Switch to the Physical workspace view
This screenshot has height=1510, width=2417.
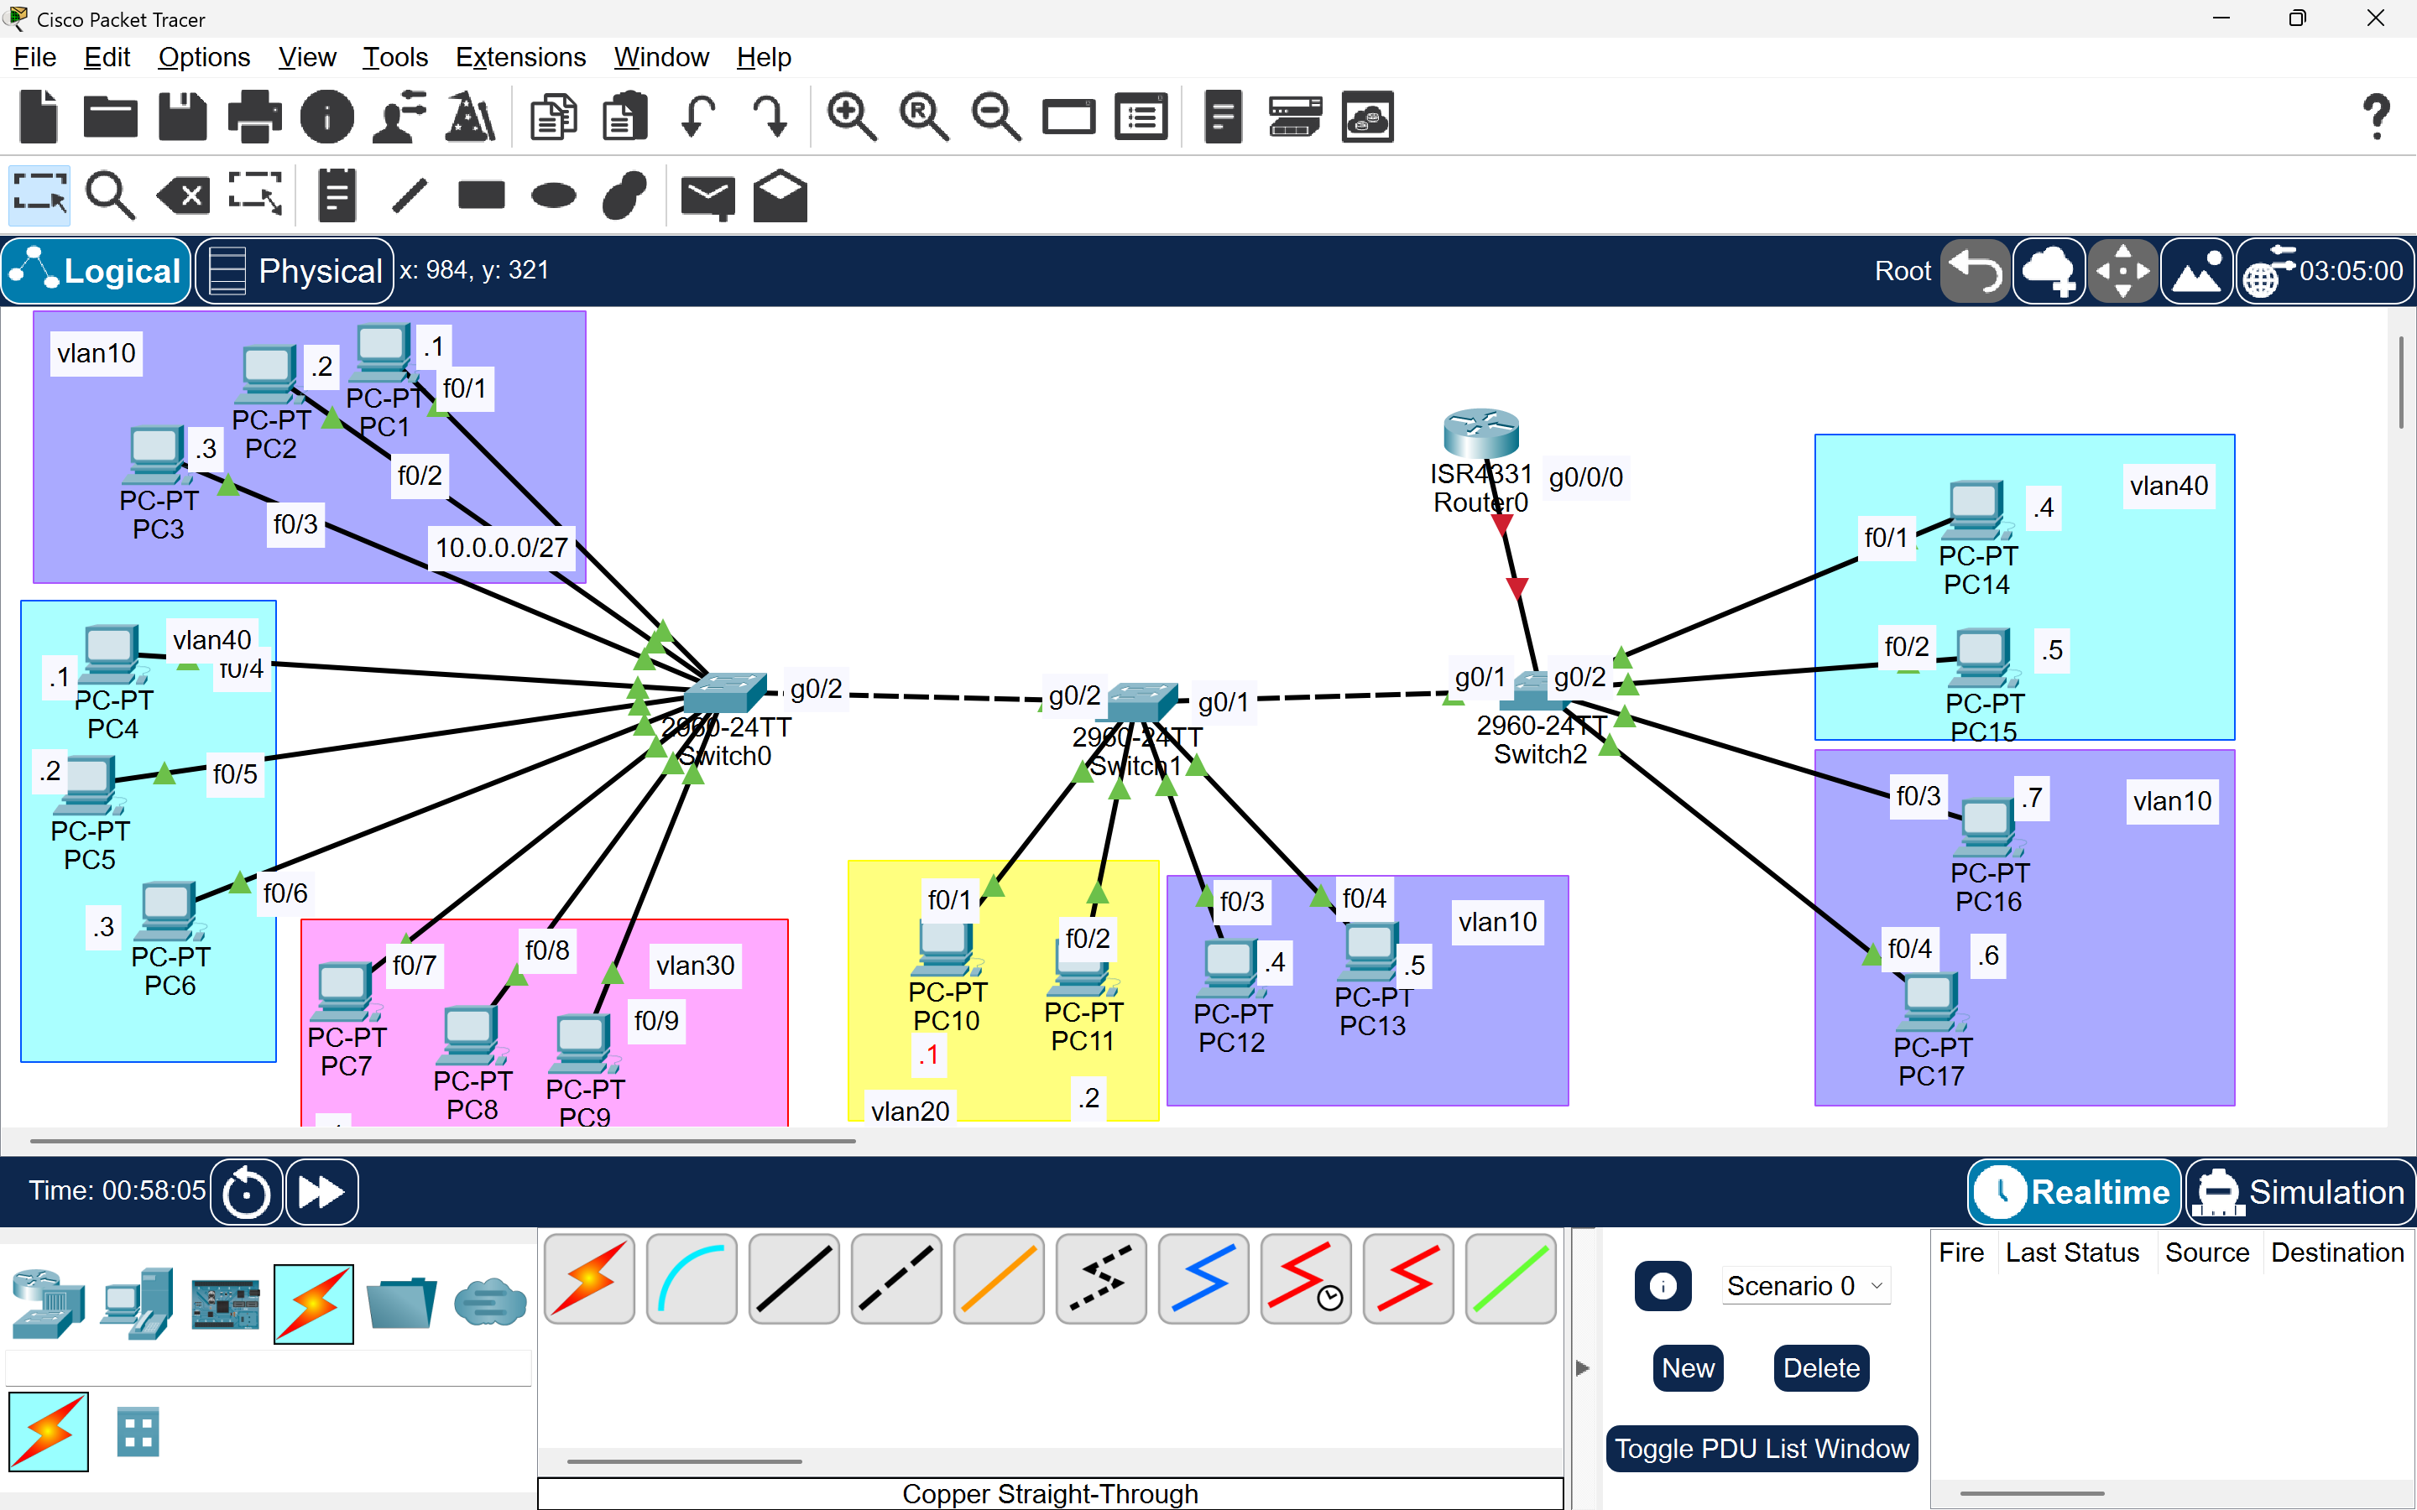[x=294, y=271]
